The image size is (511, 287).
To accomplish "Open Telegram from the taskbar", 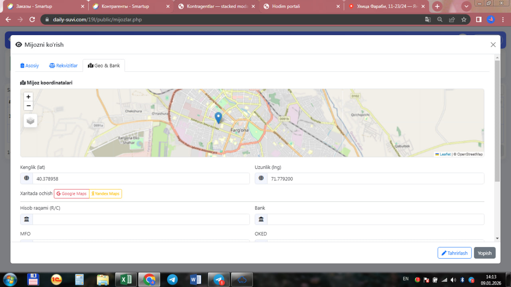I will click(172, 279).
